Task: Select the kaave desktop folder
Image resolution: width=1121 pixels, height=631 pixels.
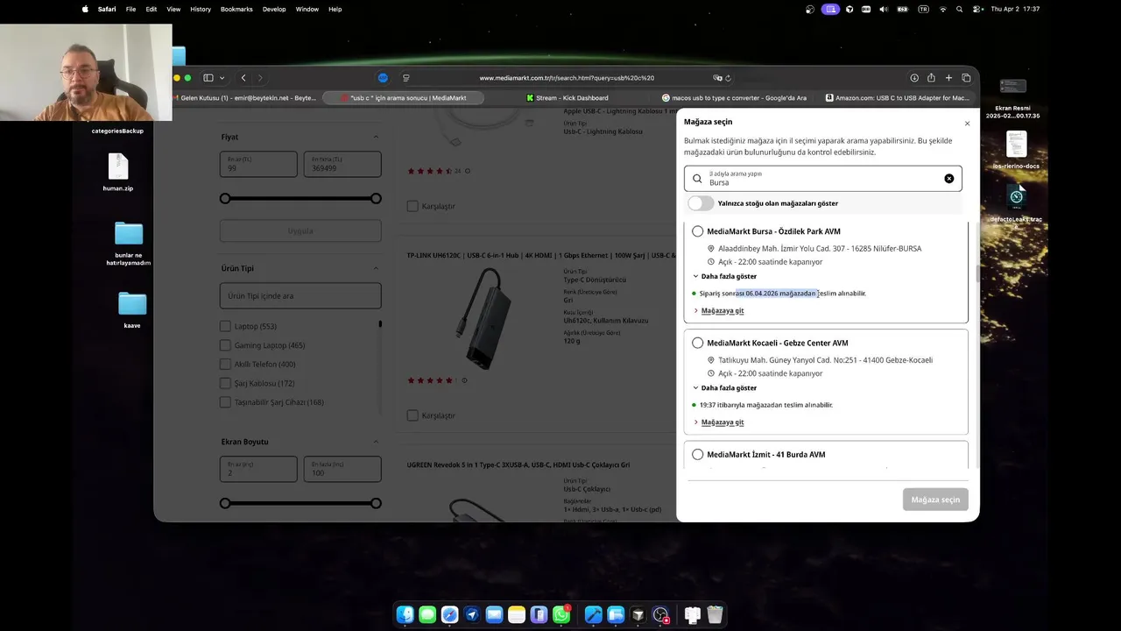Action: [x=132, y=310]
